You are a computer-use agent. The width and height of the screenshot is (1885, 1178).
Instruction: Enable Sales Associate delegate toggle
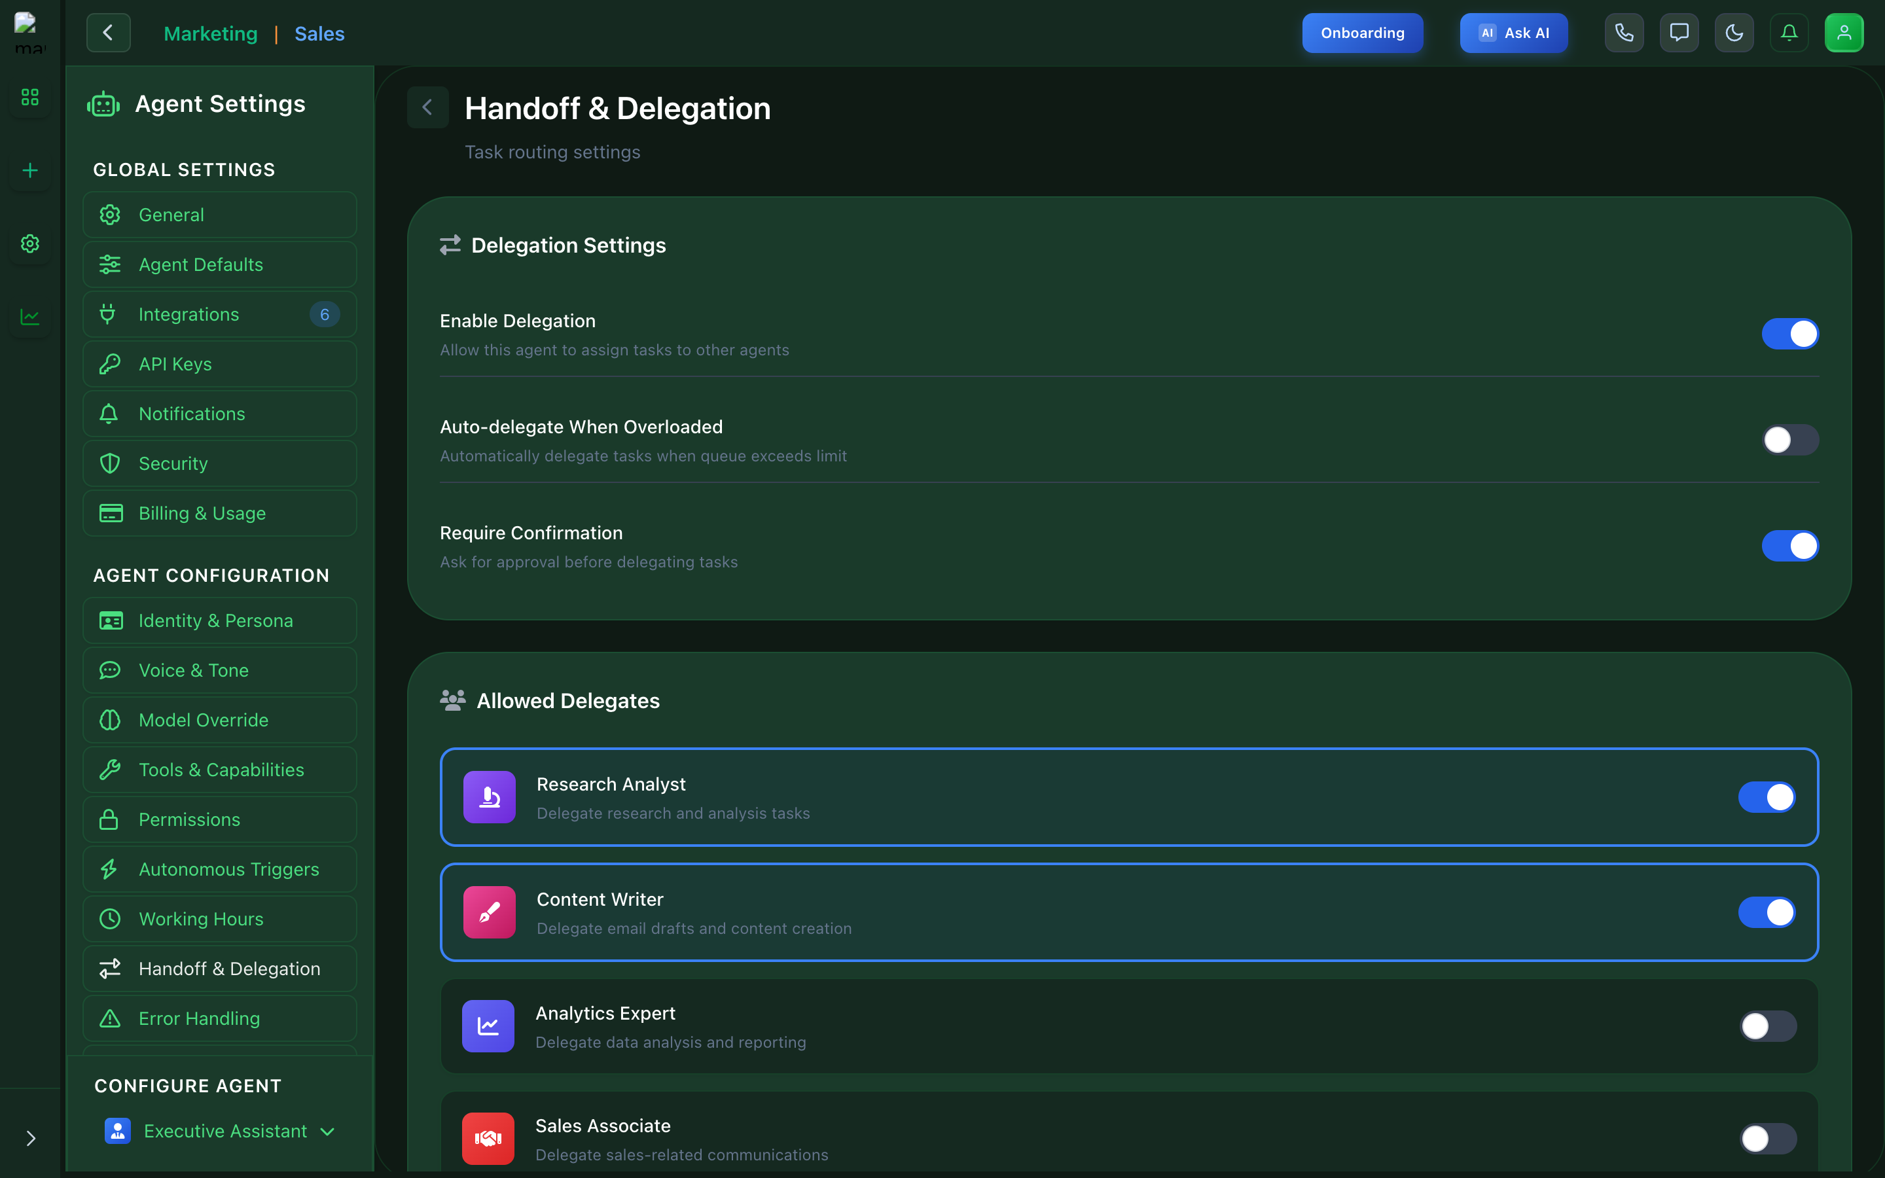point(1768,1138)
